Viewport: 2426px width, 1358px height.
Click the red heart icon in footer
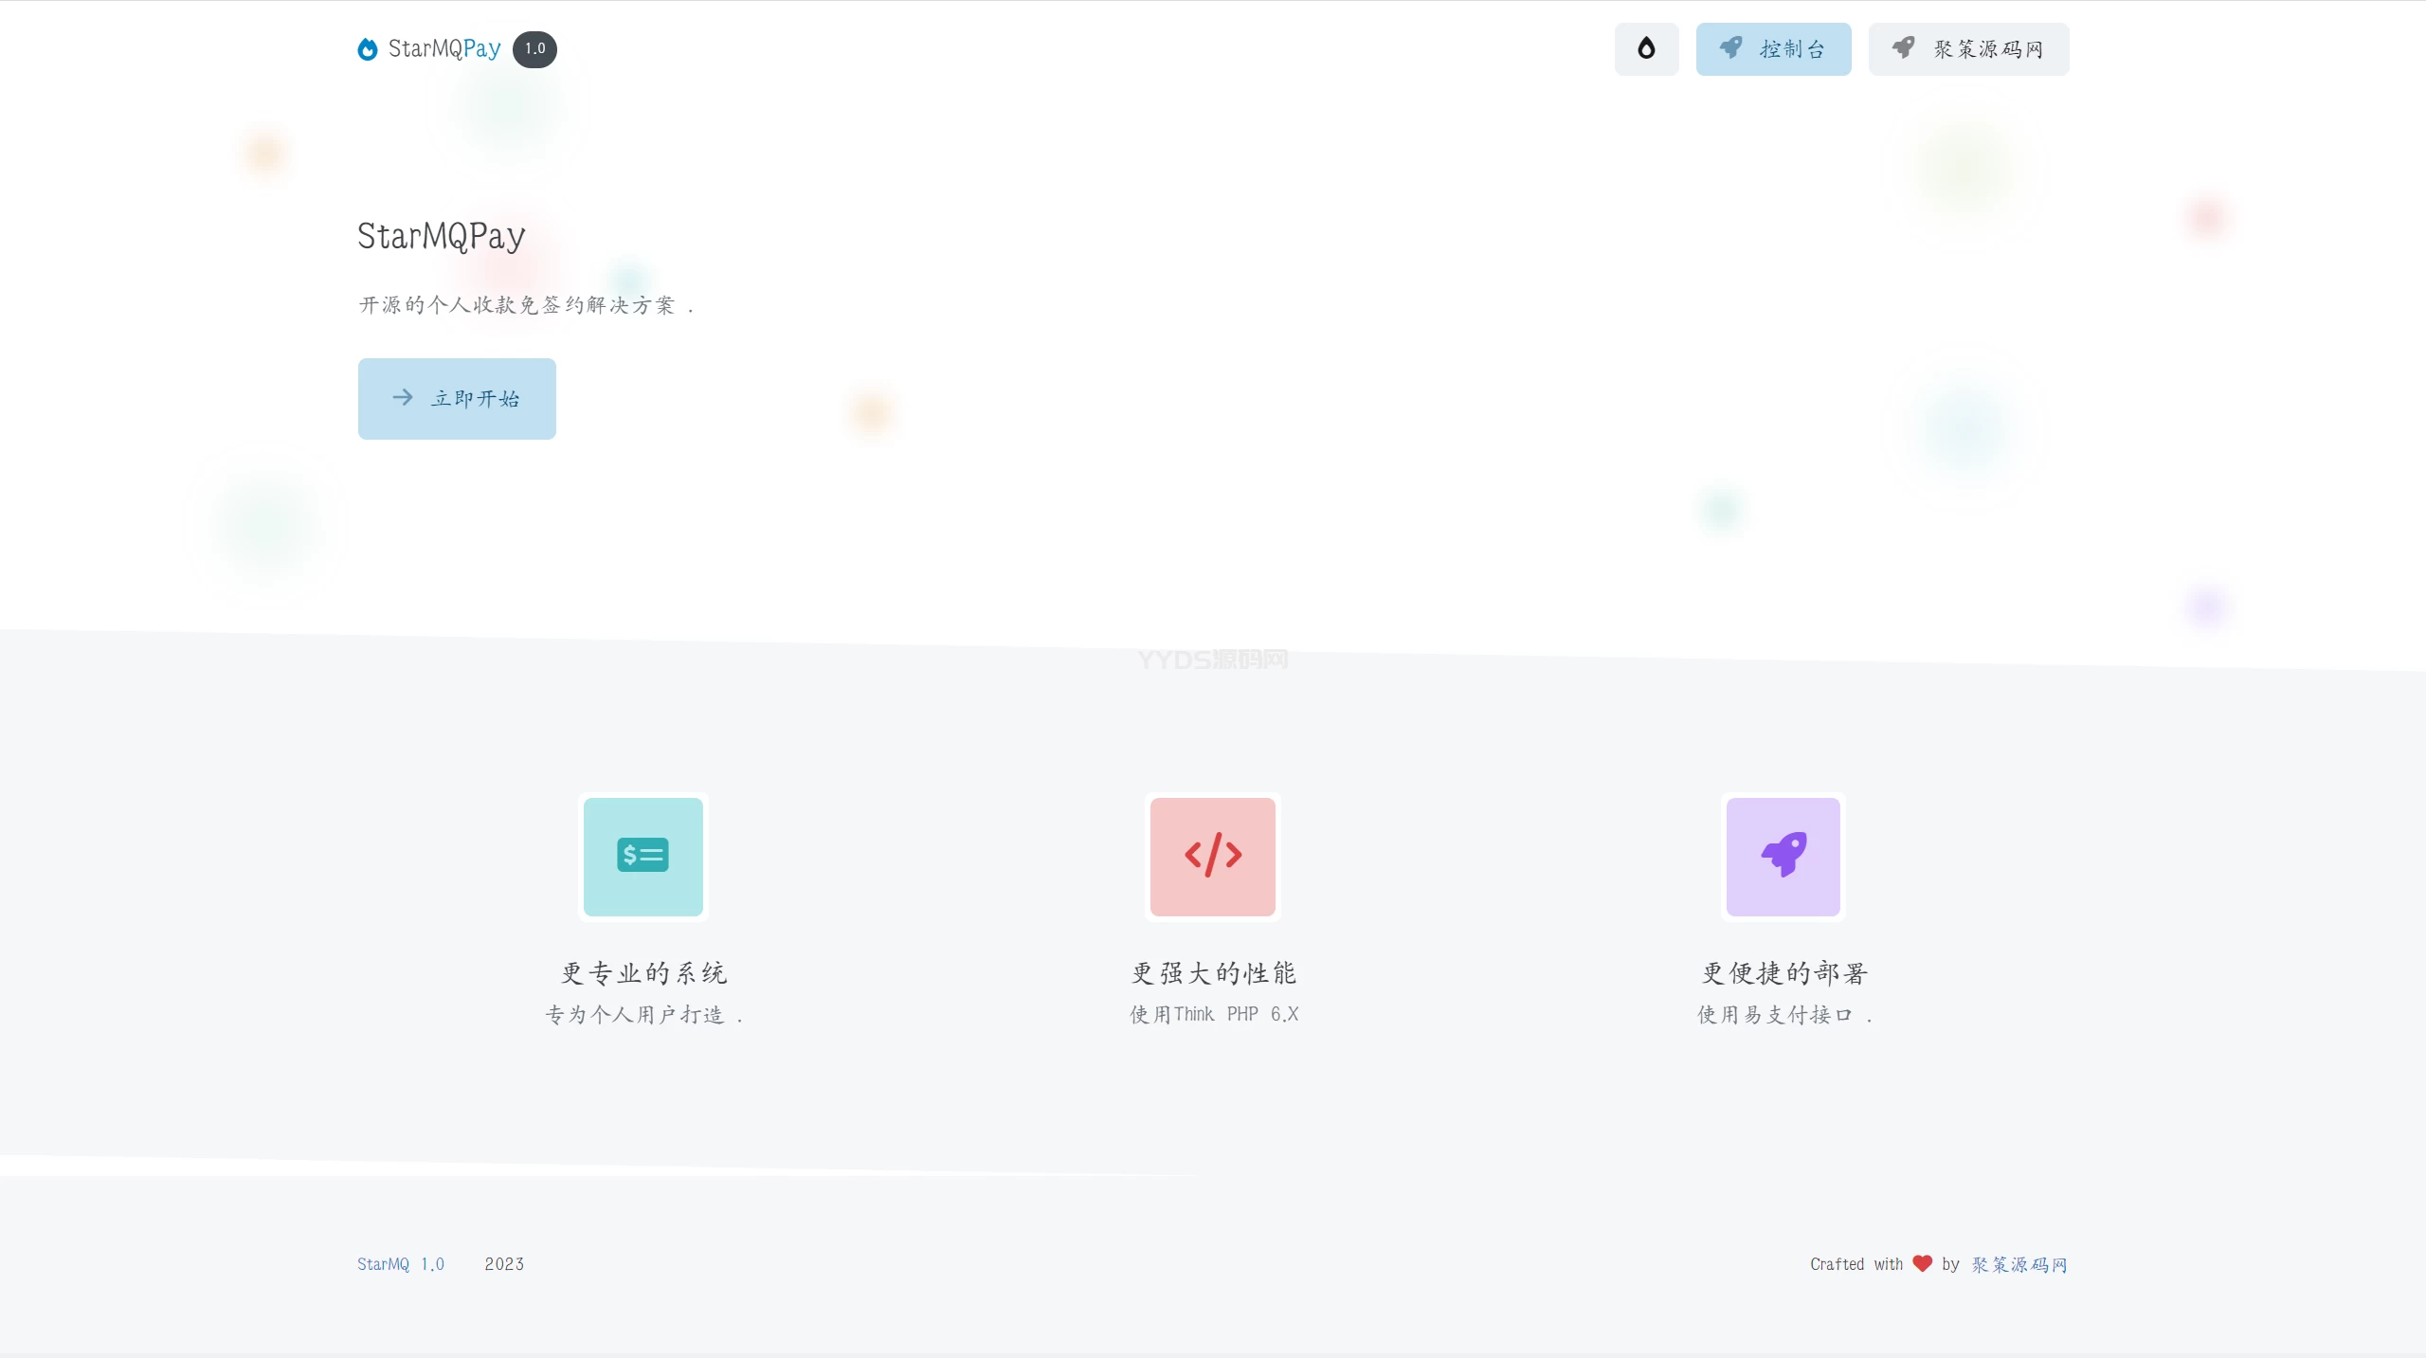tap(1922, 1263)
